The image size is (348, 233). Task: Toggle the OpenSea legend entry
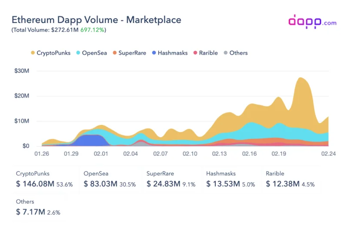pyautogui.click(x=92, y=53)
